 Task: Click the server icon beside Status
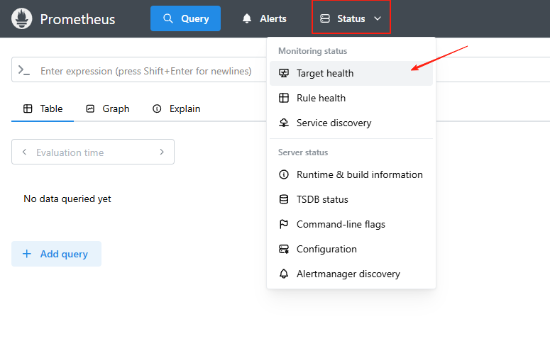[x=325, y=18]
